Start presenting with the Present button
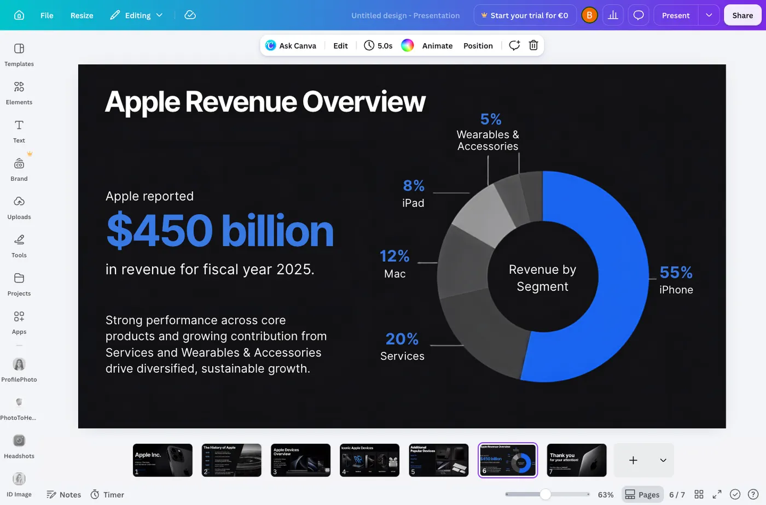The image size is (766, 505). tap(676, 15)
